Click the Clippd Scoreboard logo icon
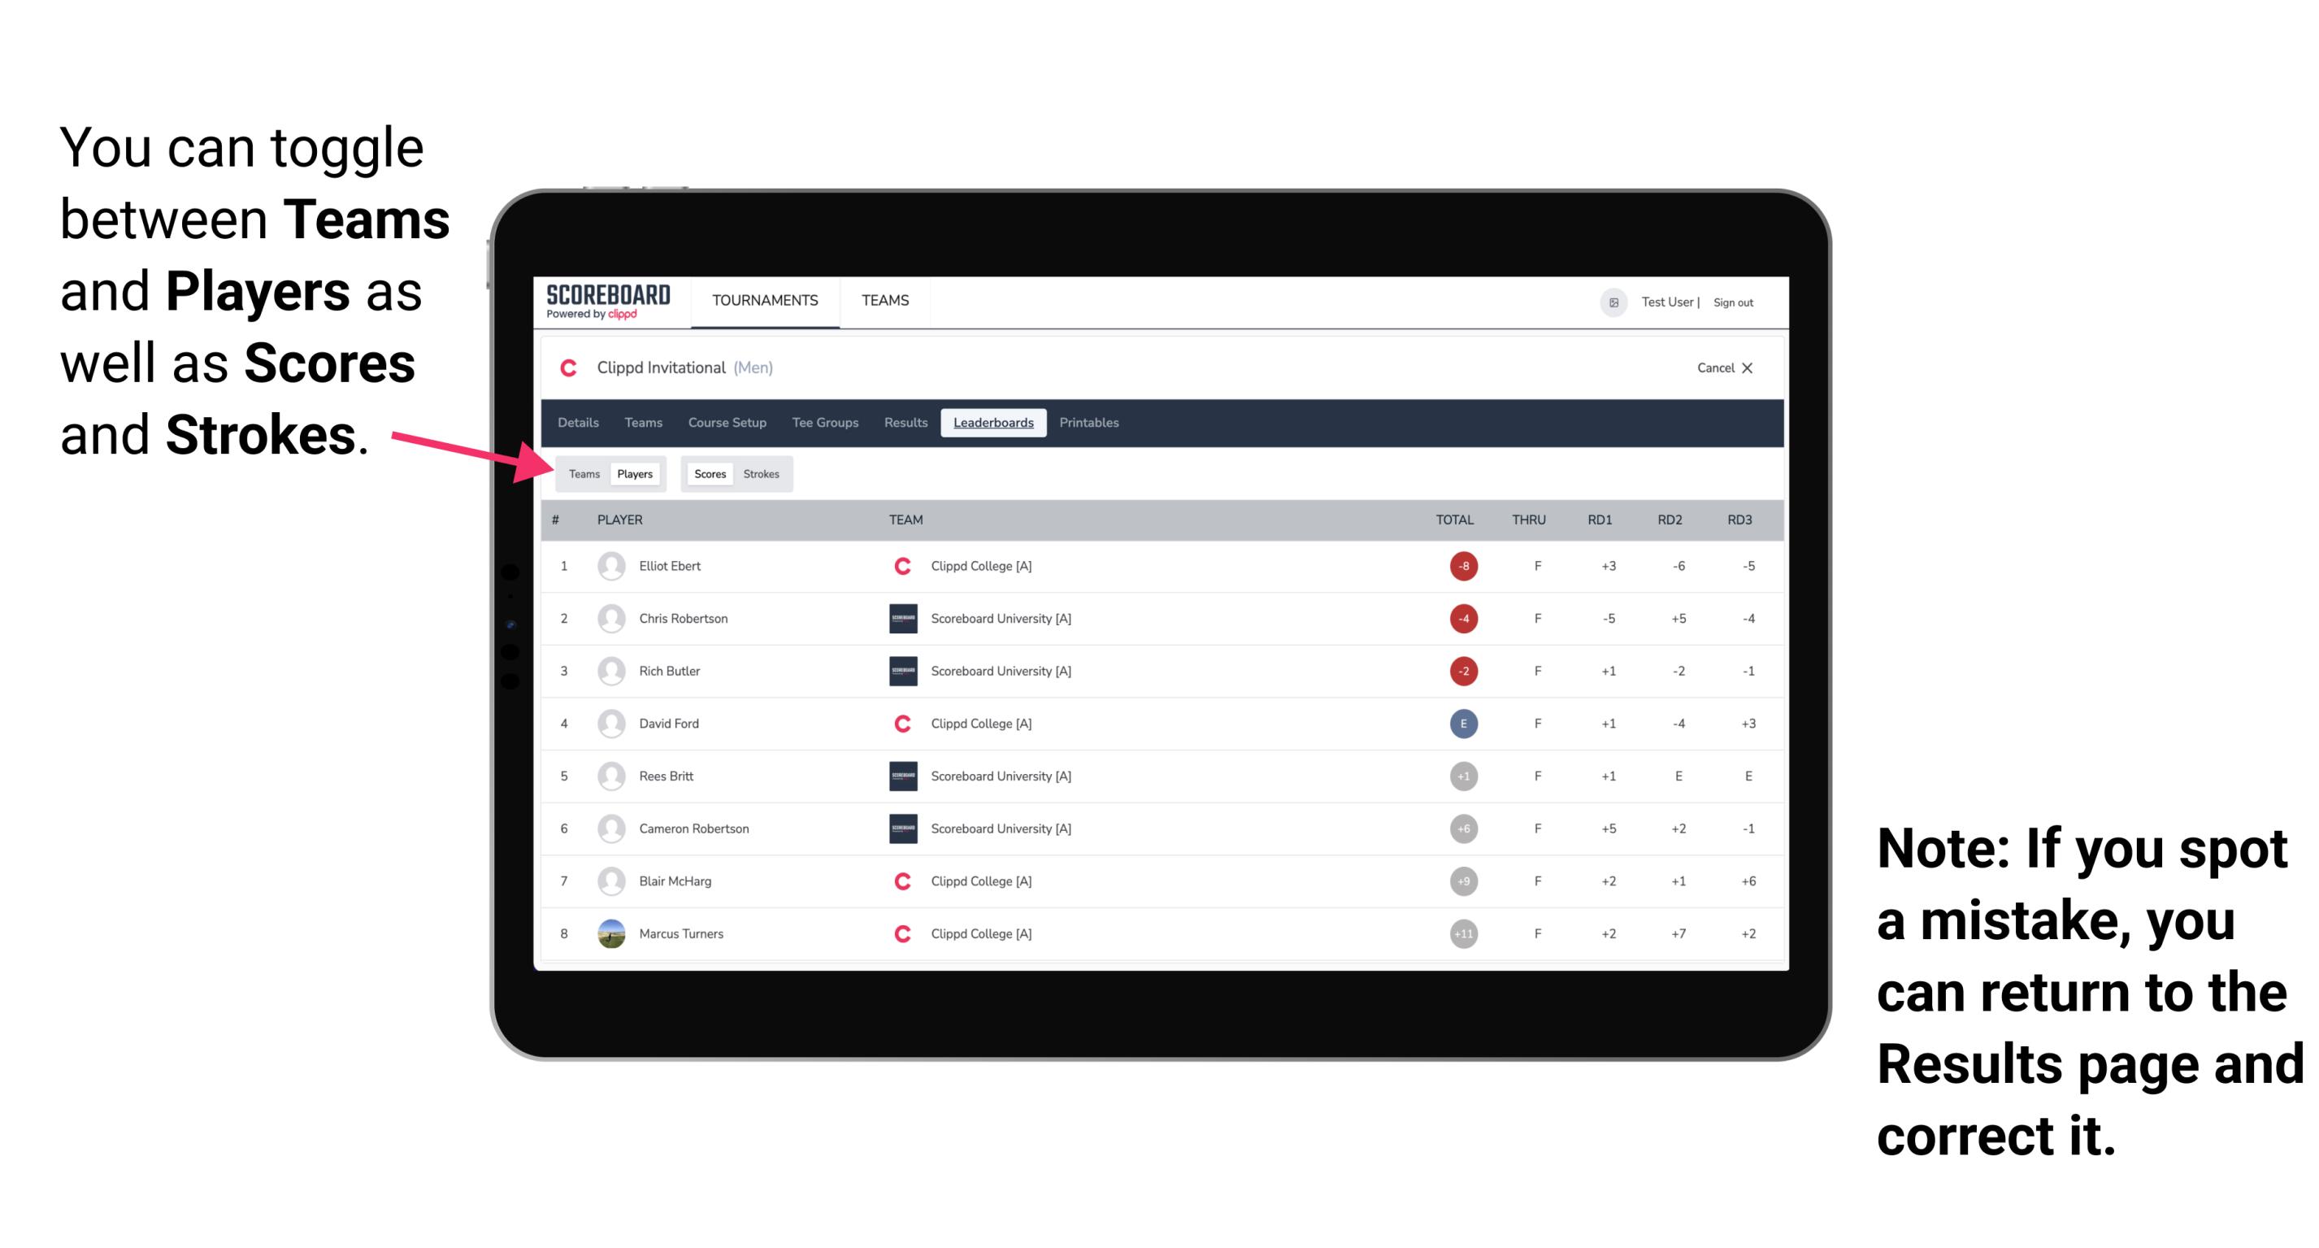The width and height of the screenshot is (2319, 1248). coord(604,304)
